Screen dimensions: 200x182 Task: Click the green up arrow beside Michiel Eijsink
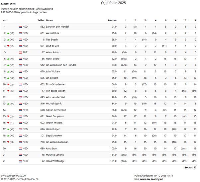click(x=7, y=104)
